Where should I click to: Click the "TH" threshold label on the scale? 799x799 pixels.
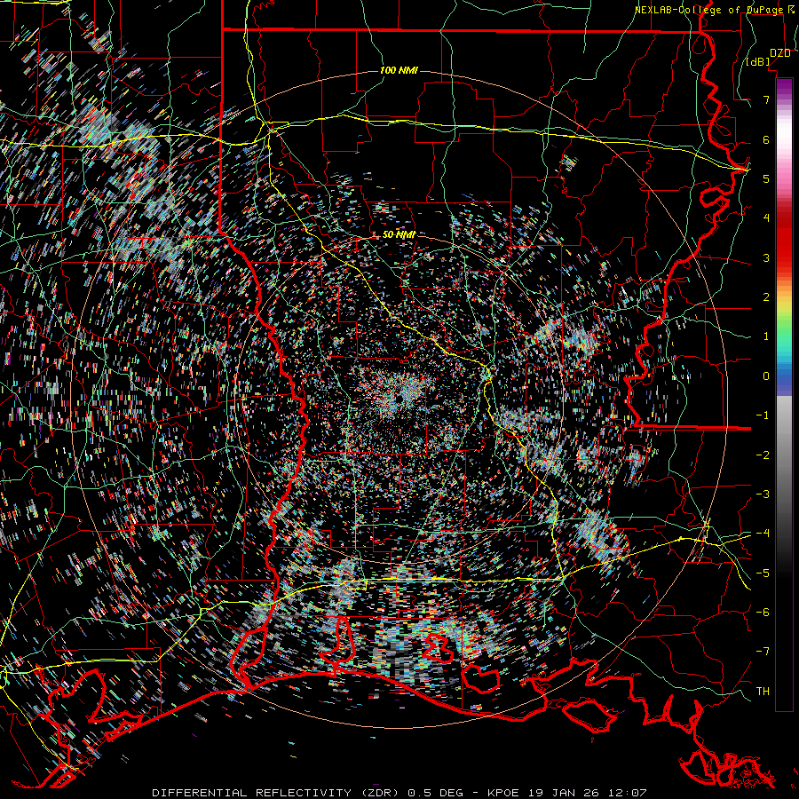[x=763, y=692]
